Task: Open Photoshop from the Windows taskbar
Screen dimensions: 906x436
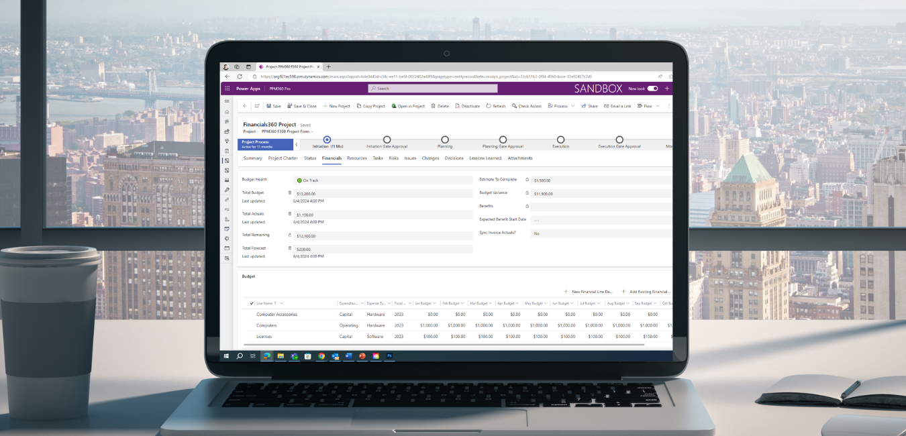Action: [389, 356]
